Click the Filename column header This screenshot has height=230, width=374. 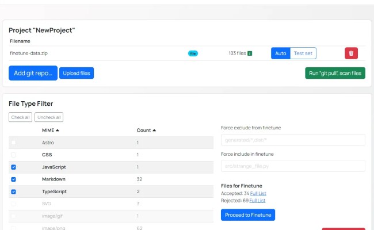tap(20, 41)
